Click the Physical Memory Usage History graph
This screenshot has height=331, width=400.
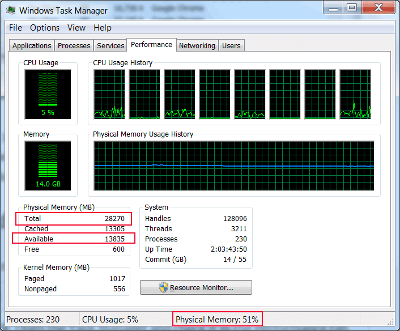pyautogui.click(x=234, y=165)
